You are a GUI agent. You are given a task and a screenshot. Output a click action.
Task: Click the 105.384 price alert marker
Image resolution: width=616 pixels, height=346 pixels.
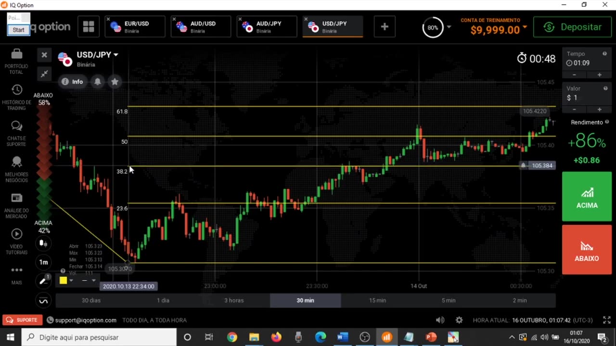pos(539,165)
